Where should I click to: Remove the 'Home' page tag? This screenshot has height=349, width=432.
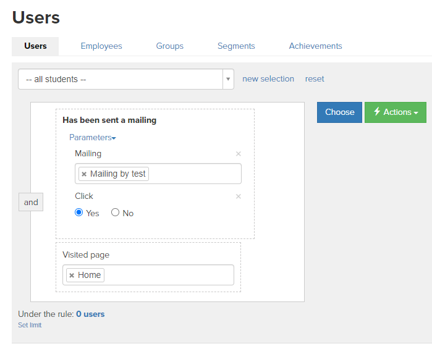(72, 275)
